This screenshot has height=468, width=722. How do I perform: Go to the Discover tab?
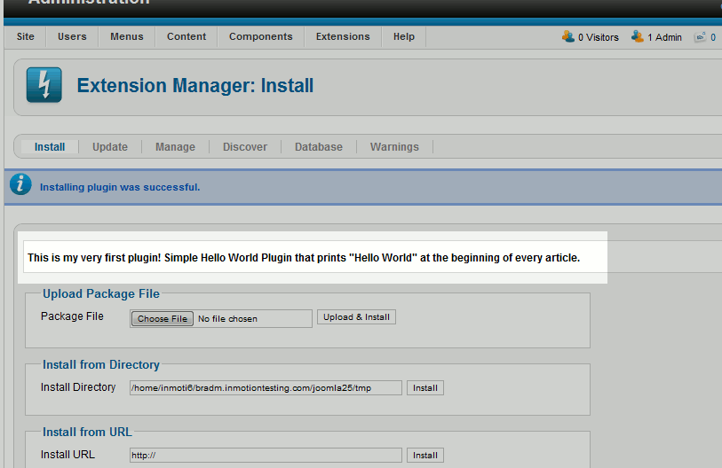pyautogui.click(x=245, y=147)
